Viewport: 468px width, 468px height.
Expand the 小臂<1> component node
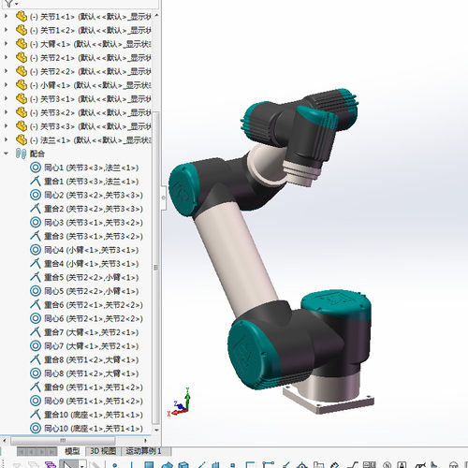point(6,85)
